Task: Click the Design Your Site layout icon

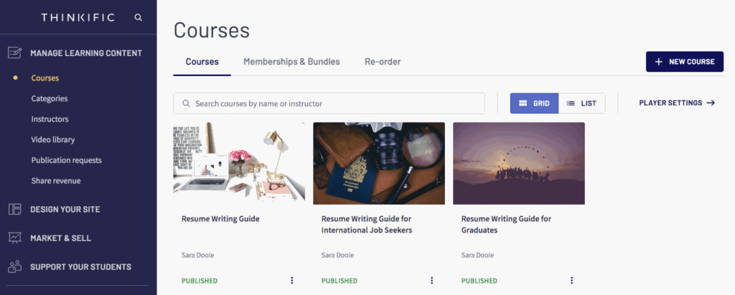Action: coord(14,210)
